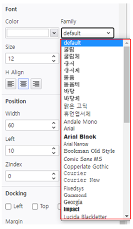Image resolution: width=133 pixels, height=229 pixels.
Task: Collapse the Family default dropdown
Action: coord(87,33)
